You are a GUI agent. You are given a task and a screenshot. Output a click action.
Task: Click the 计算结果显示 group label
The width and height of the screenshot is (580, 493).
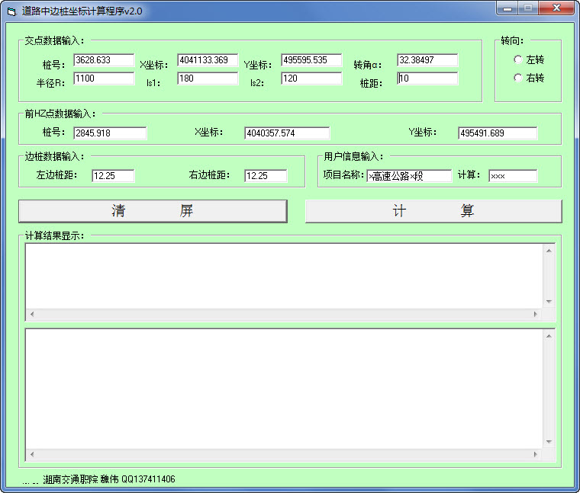[x=54, y=235]
